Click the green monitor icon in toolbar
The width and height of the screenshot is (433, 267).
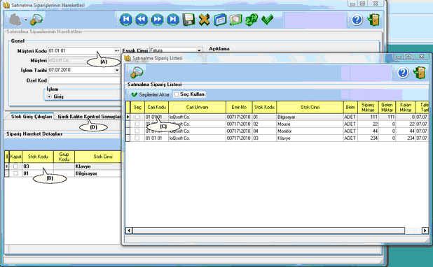point(235,20)
